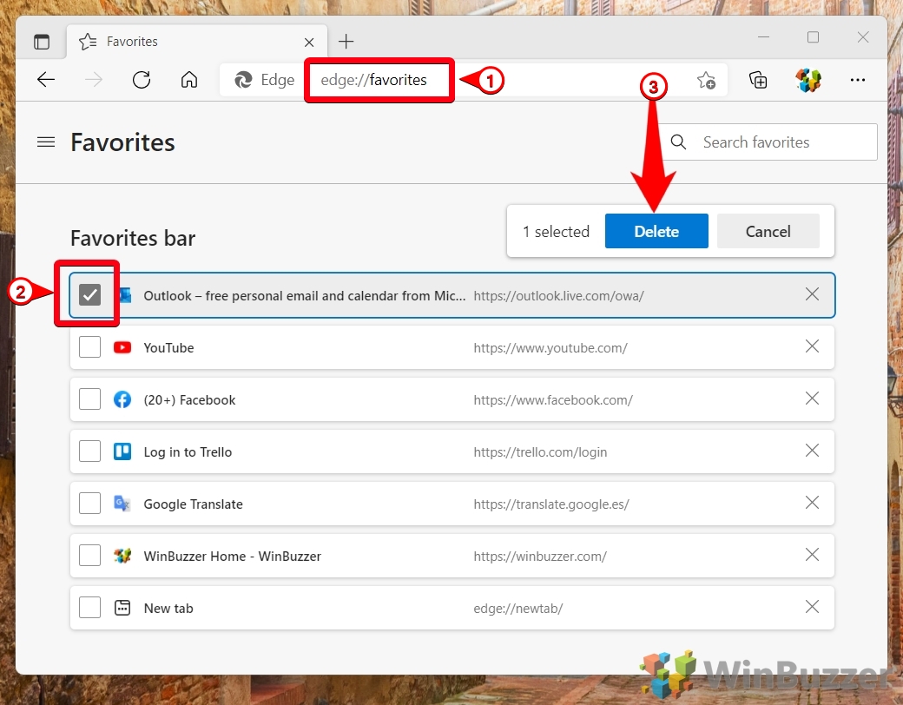903x705 pixels.
Task: Open the Log in to Trello favorite
Action: 188,452
